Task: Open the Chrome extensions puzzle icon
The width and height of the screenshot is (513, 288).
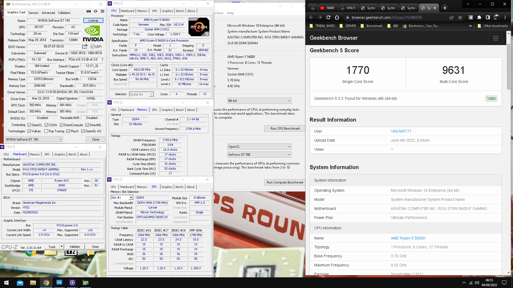Action: click(479, 17)
